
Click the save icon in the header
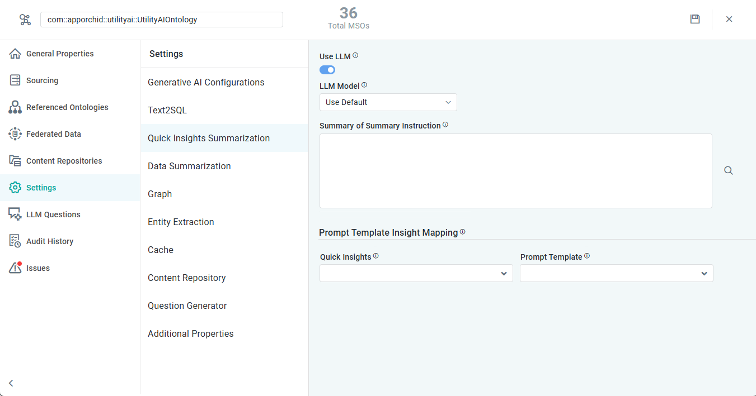694,19
